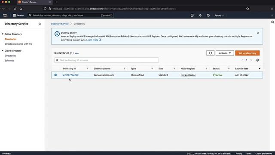Click 'Apr 11, 2022' launch date cell
Screen dimensions: 275x155
241,75
